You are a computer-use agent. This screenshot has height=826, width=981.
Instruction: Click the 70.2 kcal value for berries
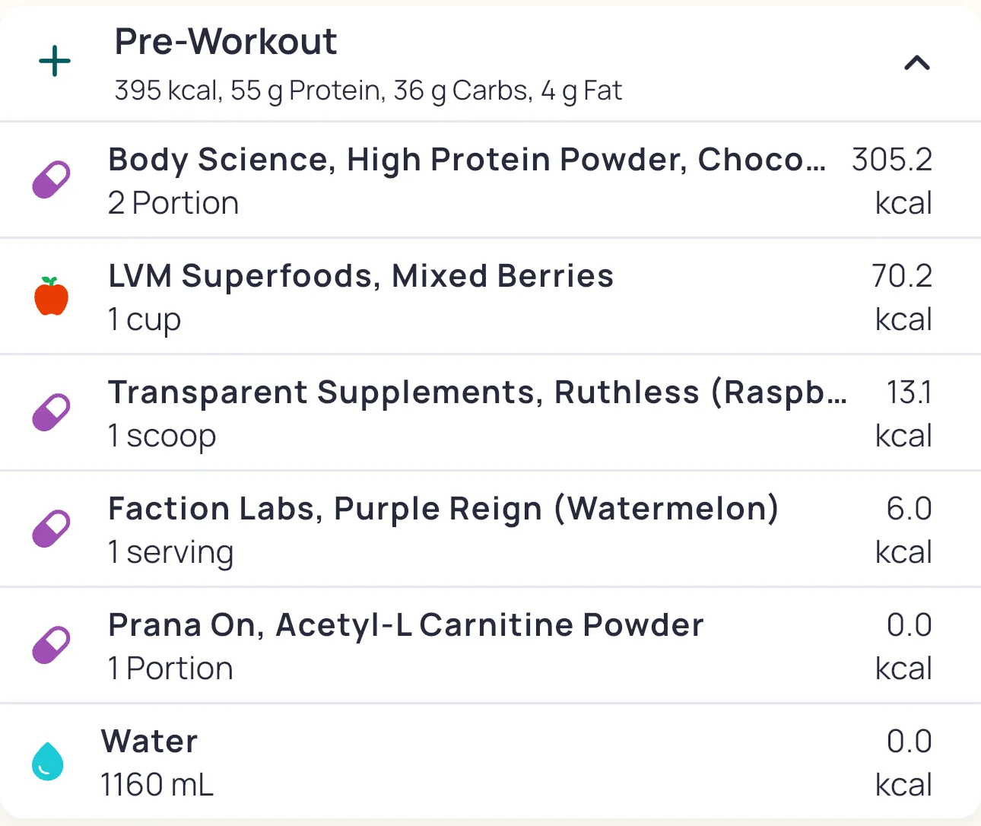901,276
